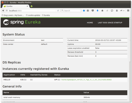Click the Data center value 'default'

click(x=44, y=44)
